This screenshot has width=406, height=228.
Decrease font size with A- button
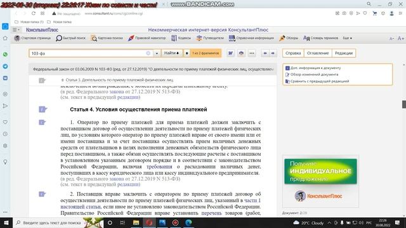391,39
